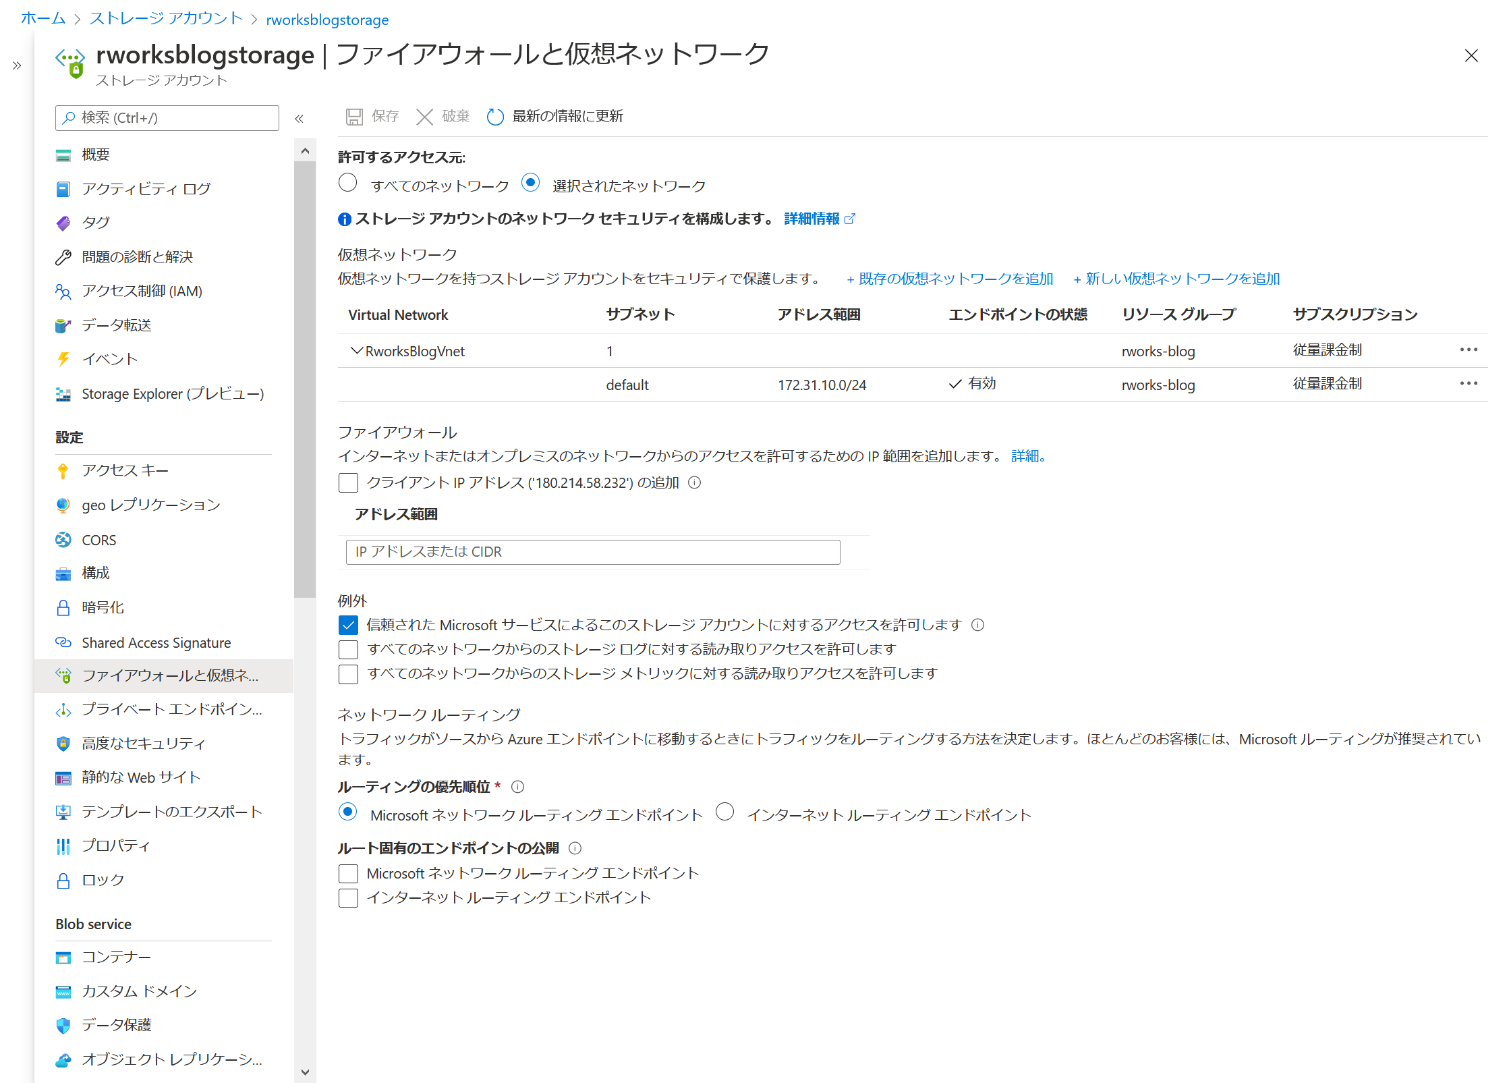Check Microsoft ネットワーク ルーティング publish checkbox

348,874
